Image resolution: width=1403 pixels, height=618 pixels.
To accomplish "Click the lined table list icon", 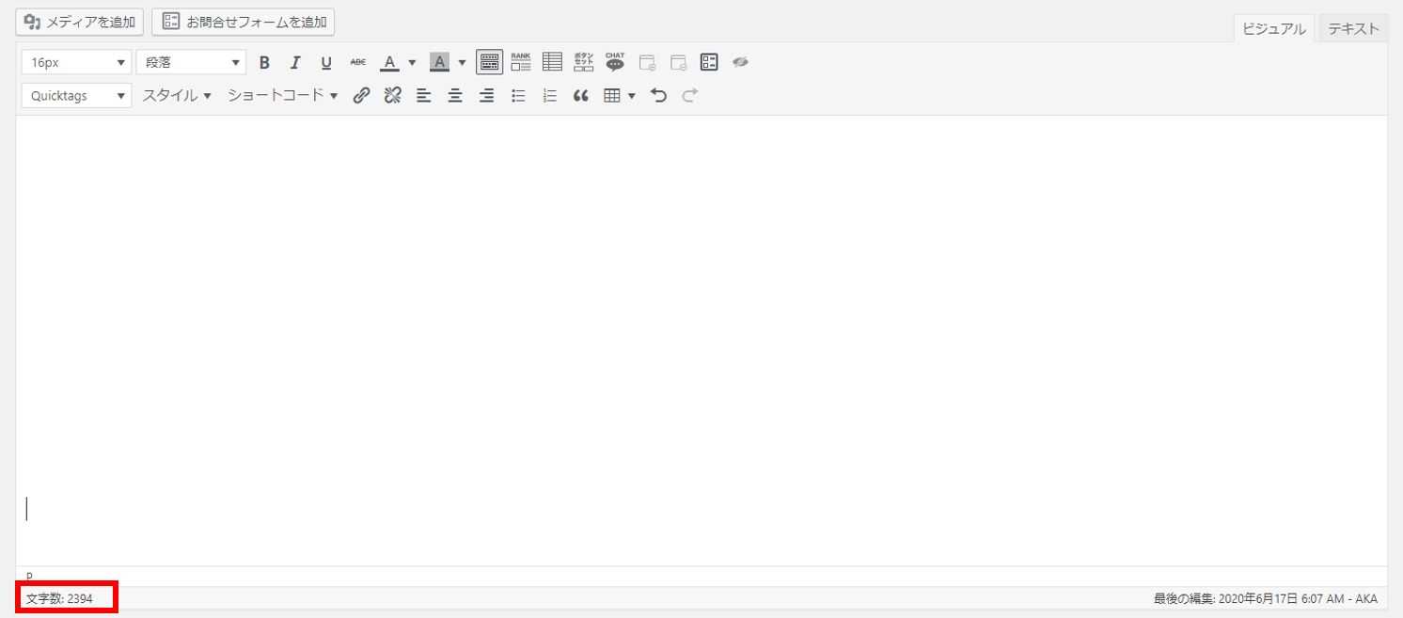I will (x=552, y=63).
